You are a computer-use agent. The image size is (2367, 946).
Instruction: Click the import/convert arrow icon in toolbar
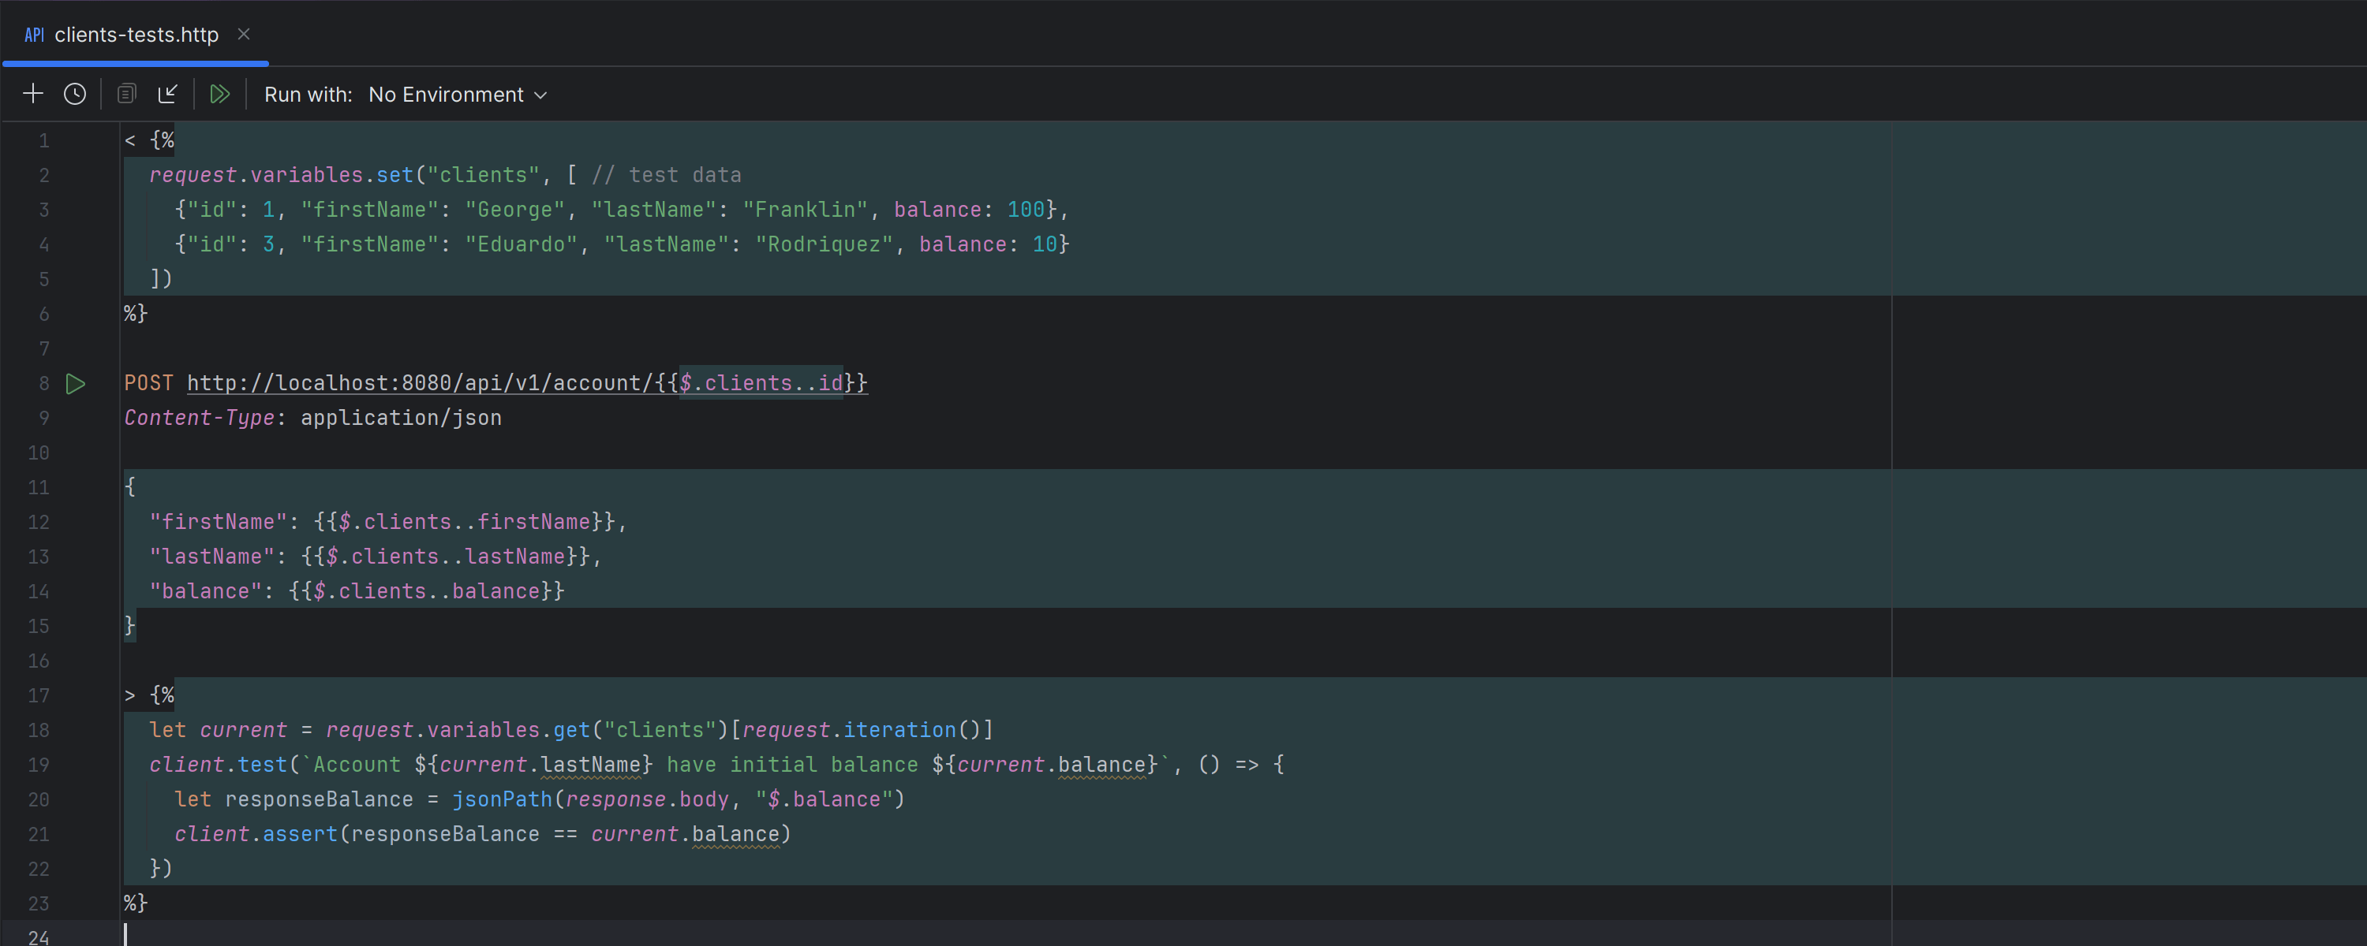click(168, 94)
